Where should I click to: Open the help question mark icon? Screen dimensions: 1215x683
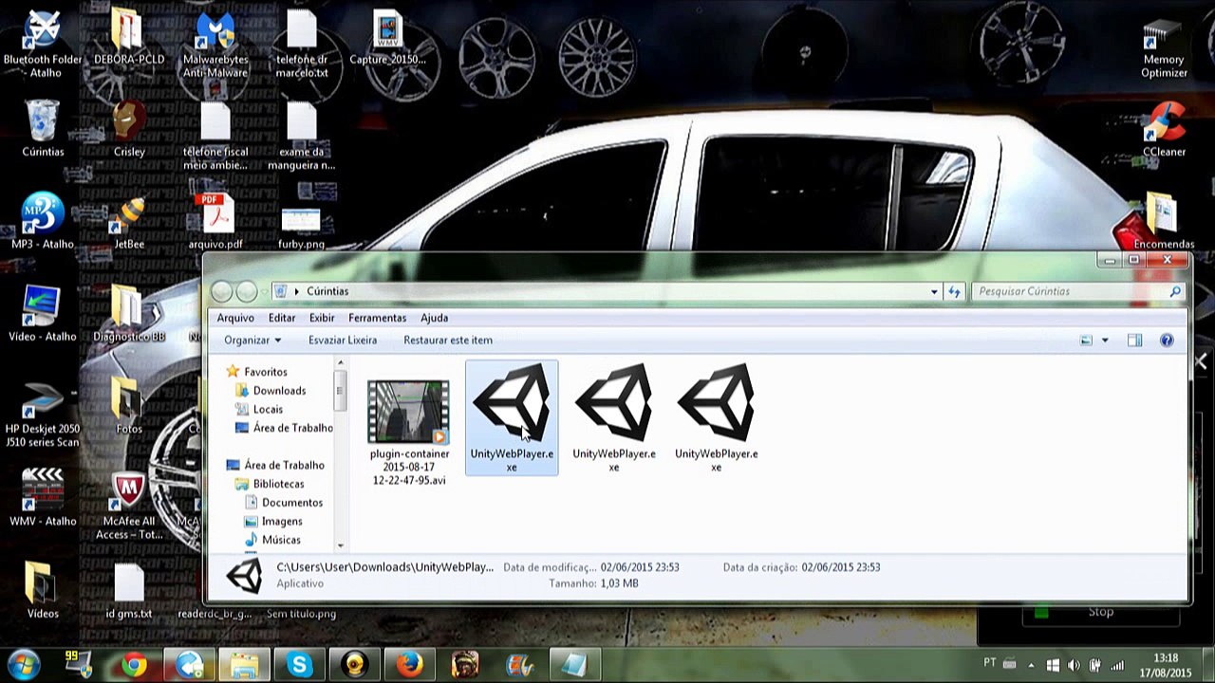[1167, 341]
